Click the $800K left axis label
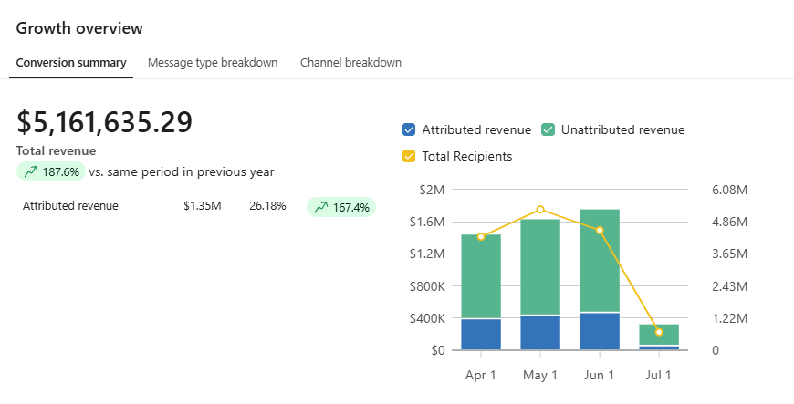This screenshot has height=404, width=794. pos(427,286)
